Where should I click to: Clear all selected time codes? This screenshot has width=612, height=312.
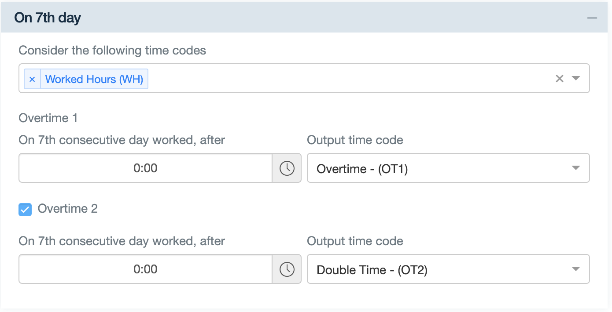tap(560, 79)
